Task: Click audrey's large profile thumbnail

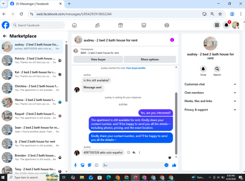Action: point(210,43)
